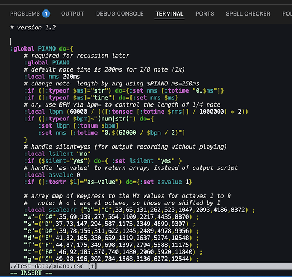292x277 pixels.
Task: Open the Spell Checker tab
Action: point(248,13)
